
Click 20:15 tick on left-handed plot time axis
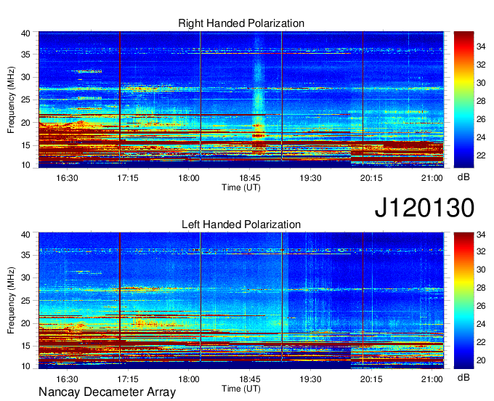point(371,379)
